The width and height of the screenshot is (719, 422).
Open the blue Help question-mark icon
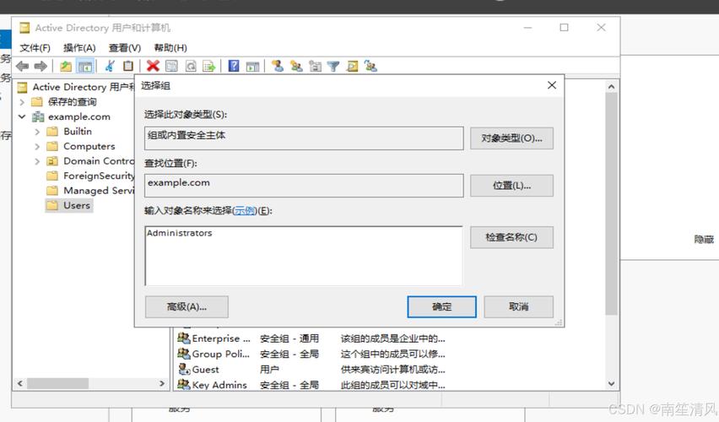tap(234, 67)
